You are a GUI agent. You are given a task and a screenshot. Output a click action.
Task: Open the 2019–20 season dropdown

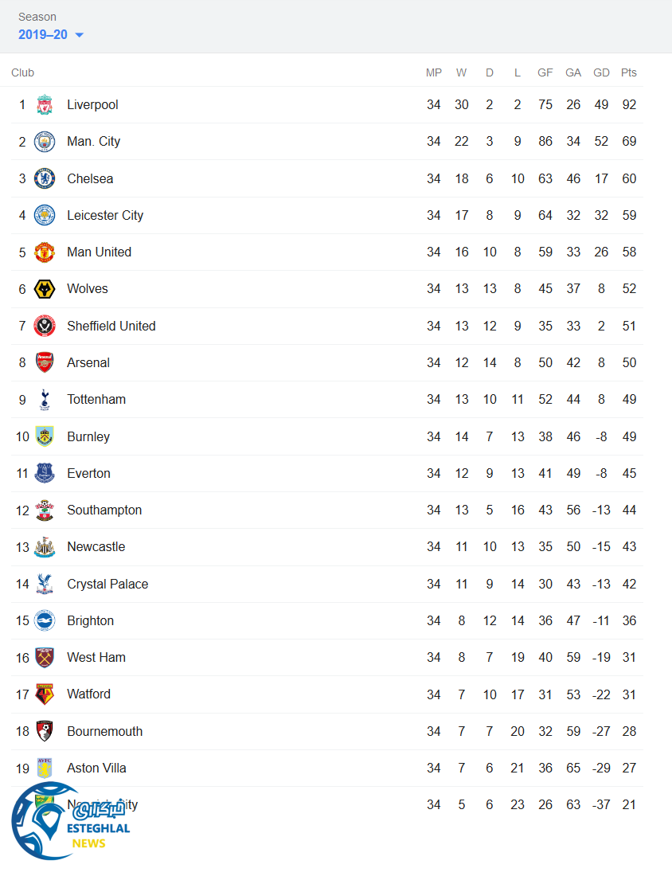click(51, 35)
